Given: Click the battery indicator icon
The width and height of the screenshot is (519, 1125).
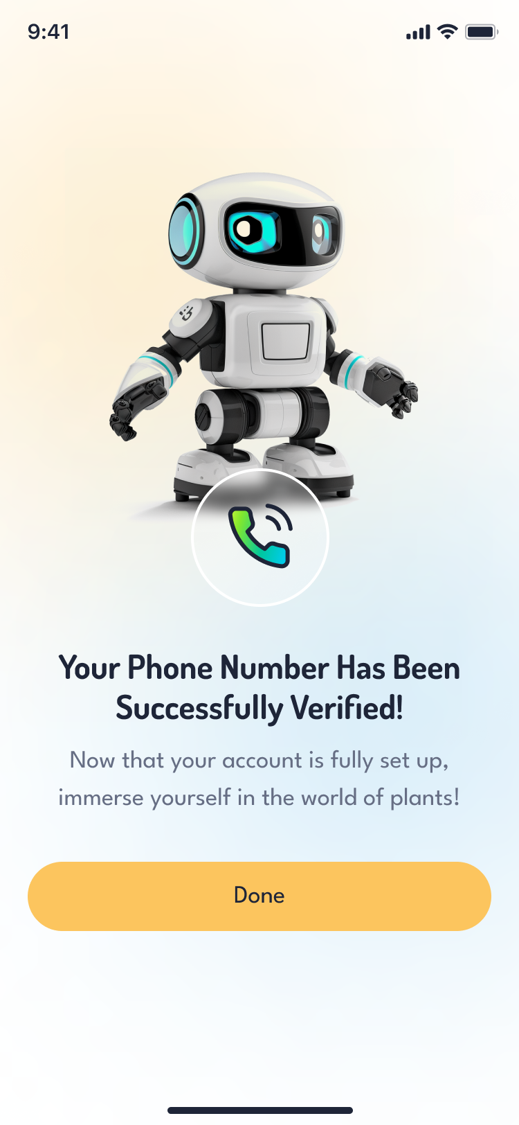Looking at the screenshot, I should [482, 32].
